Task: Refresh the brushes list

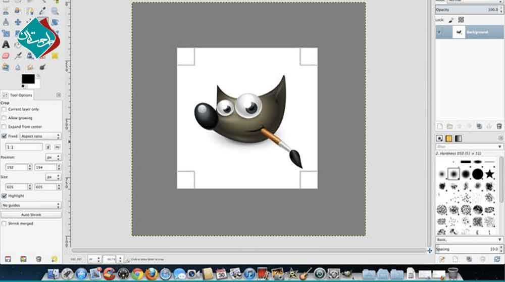Action: click(x=497, y=259)
